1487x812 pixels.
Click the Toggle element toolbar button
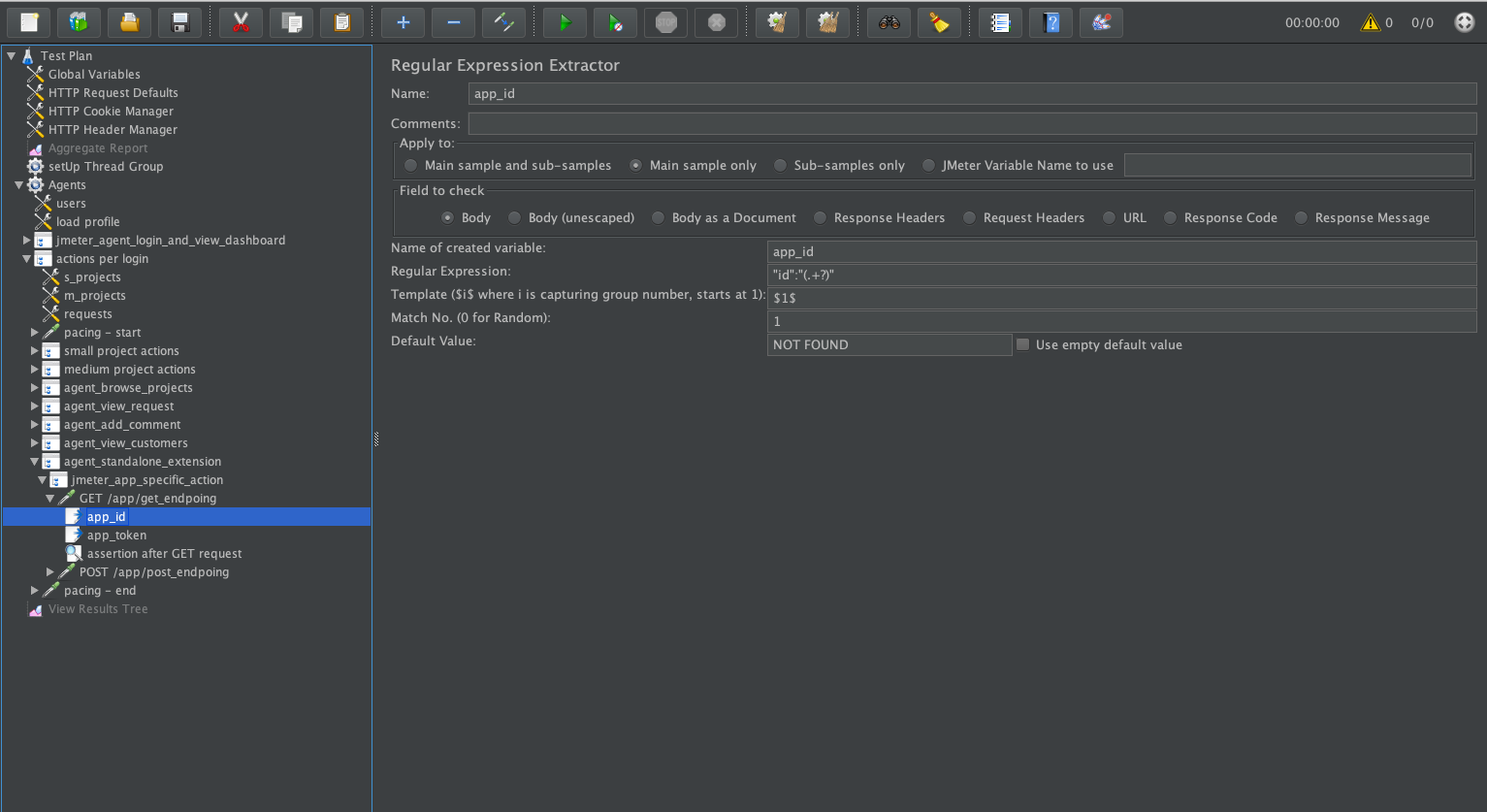[503, 21]
